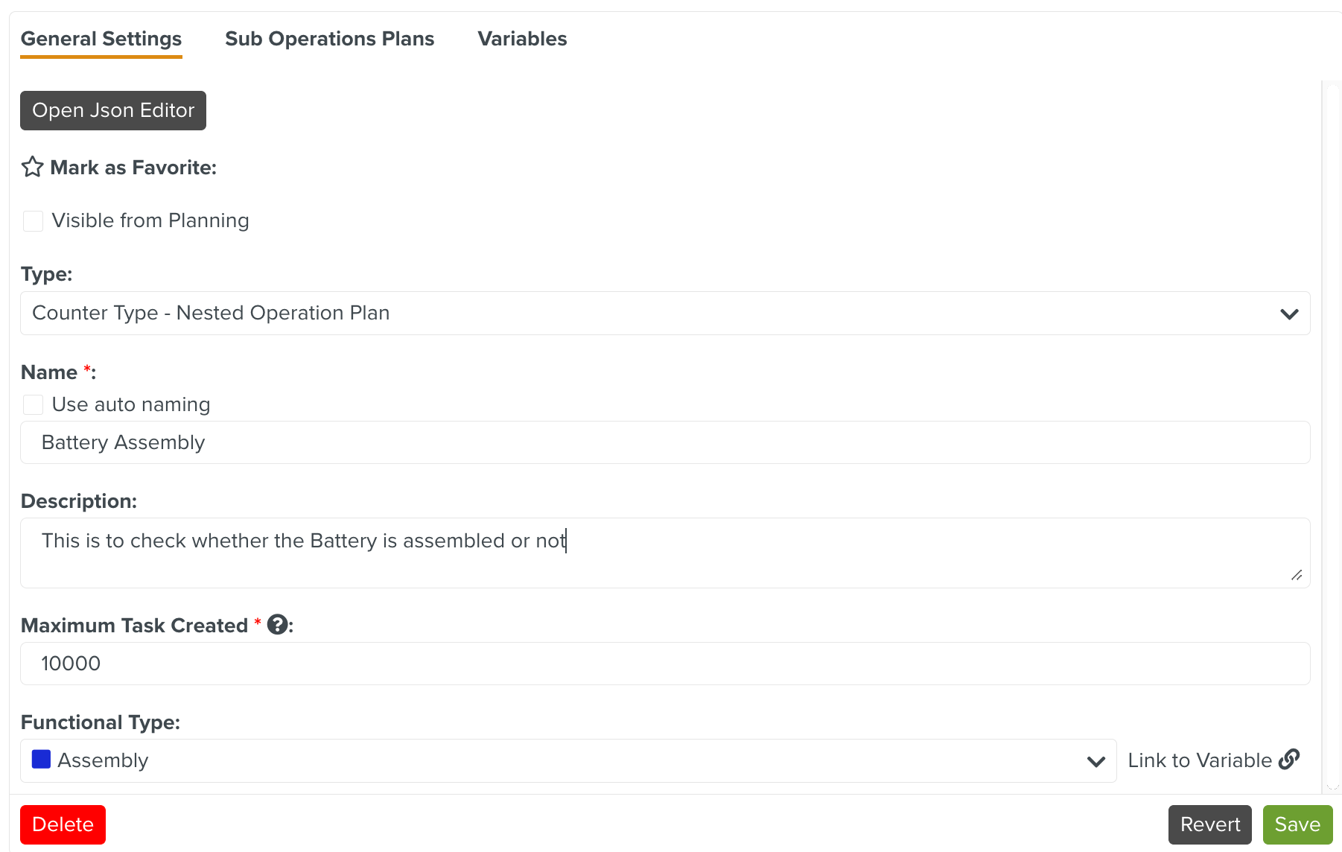
Task: Click the Type dropdown chevron arrow
Action: pyautogui.click(x=1289, y=314)
